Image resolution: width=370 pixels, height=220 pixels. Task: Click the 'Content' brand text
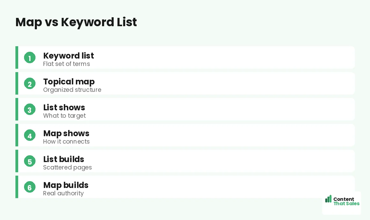tap(344, 199)
